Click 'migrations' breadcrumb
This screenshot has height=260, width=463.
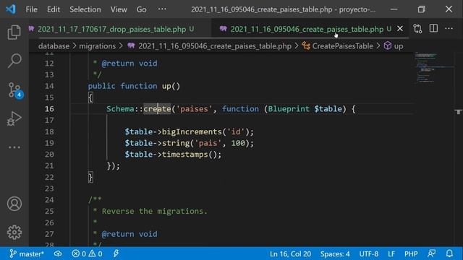pos(97,46)
